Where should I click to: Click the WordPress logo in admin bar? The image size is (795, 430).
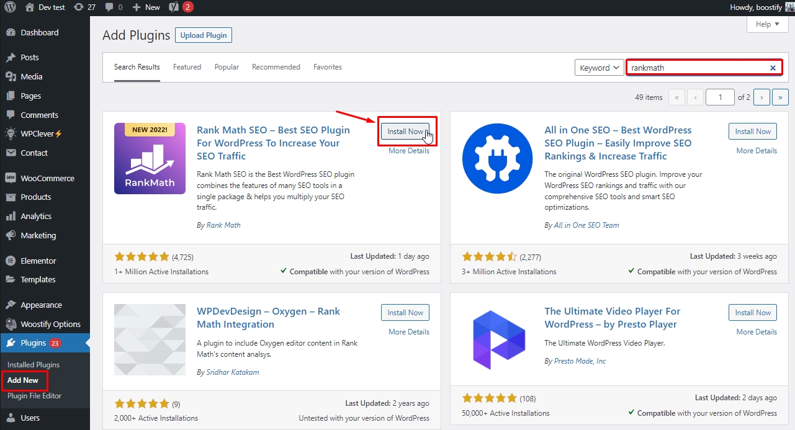click(11, 7)
